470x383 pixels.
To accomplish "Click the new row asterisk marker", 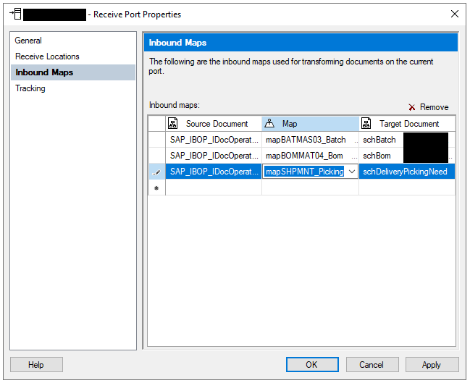I will click(156, 188).
